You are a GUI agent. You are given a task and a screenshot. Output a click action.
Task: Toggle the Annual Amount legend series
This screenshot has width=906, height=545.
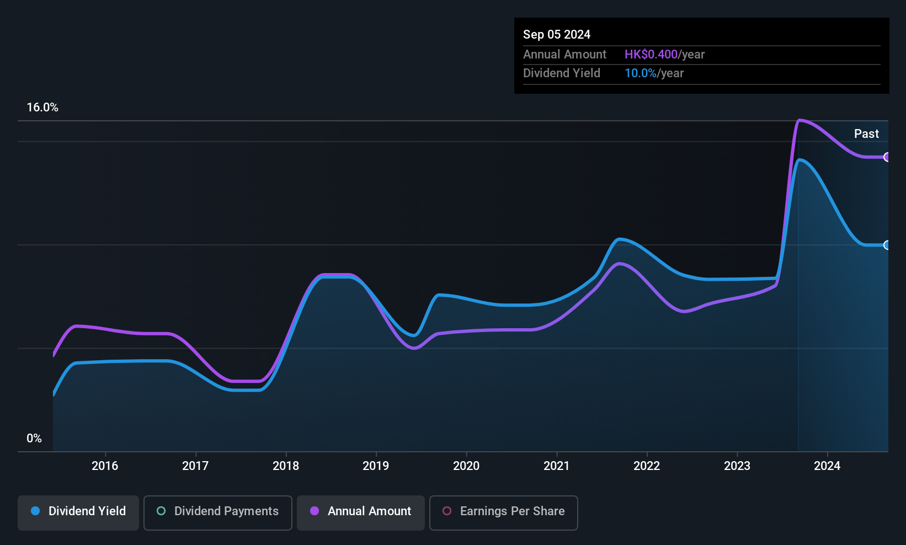tap(361, 512)
